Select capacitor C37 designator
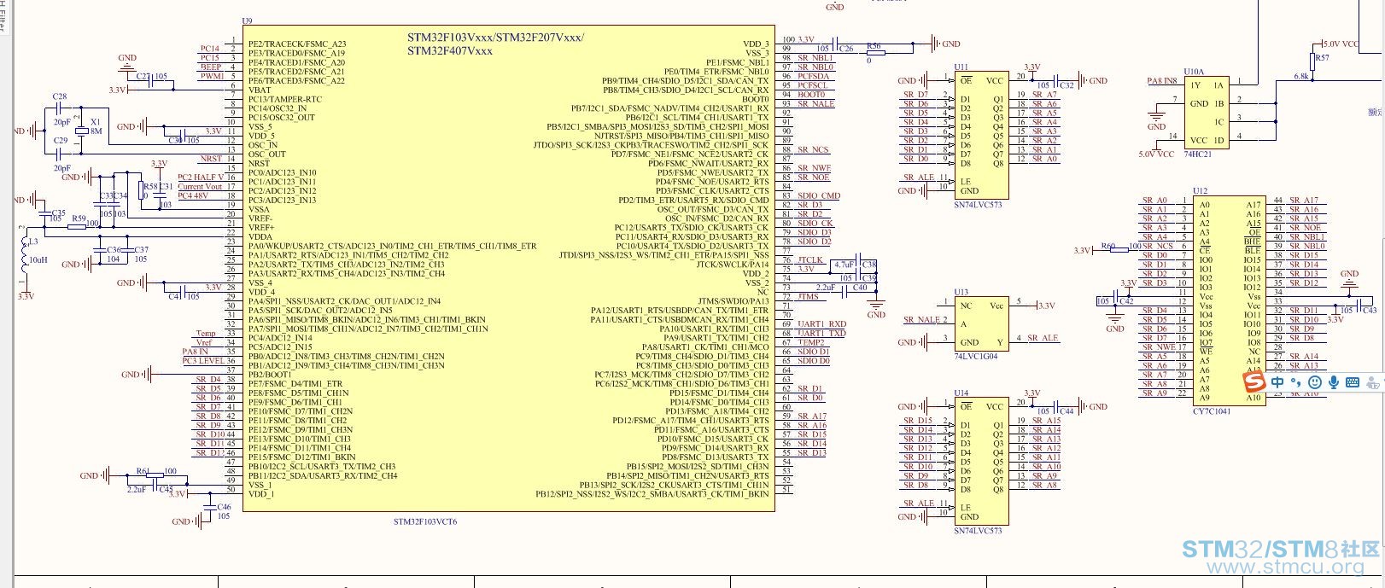 click(141, 250)
